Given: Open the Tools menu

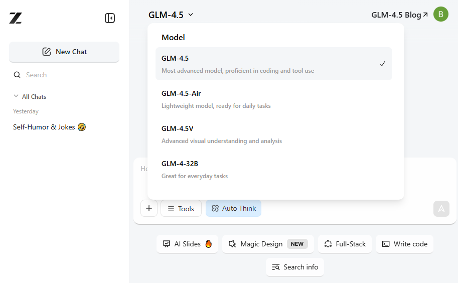Looking at the screenshot, I should pyautogui.click(x=181, y=208).
